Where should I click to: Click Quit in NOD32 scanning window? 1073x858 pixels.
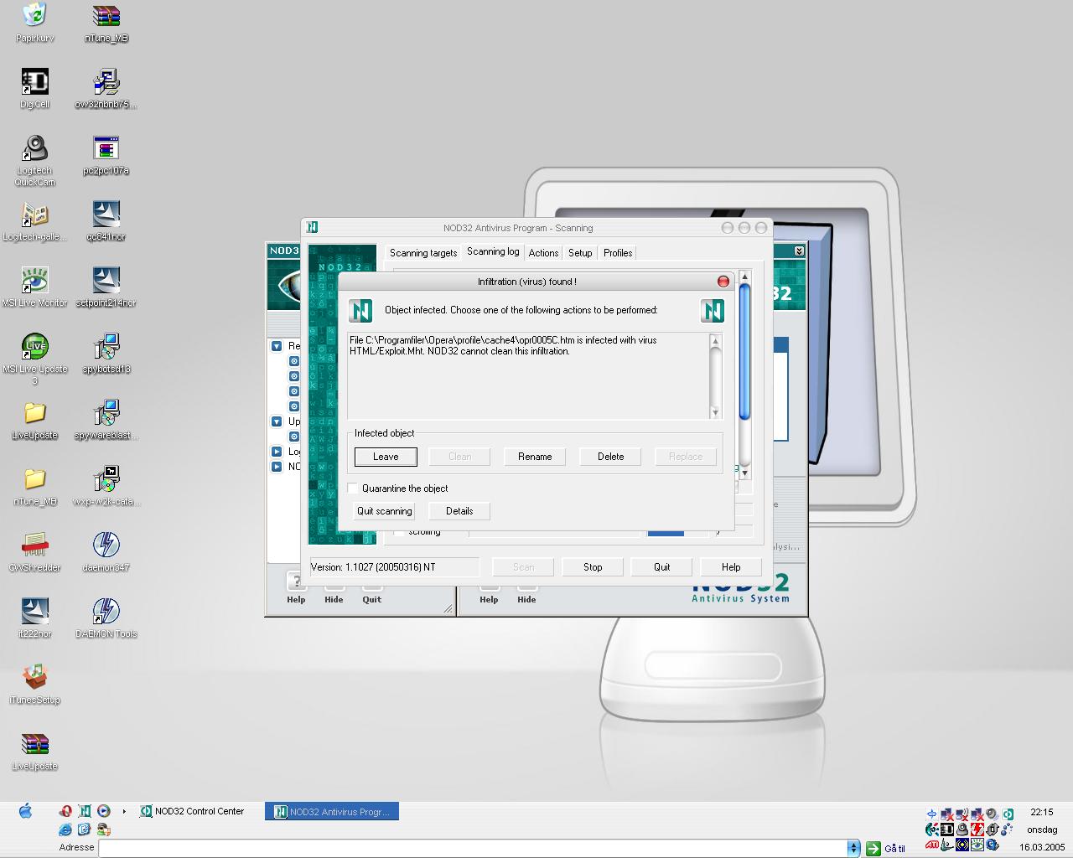coord(662,567)
